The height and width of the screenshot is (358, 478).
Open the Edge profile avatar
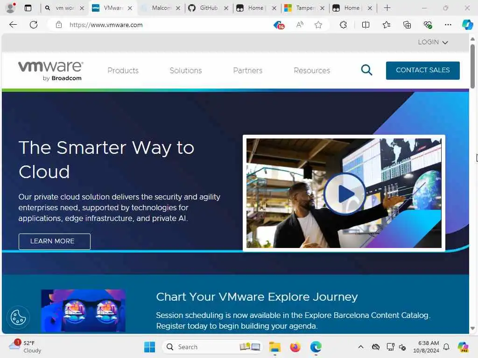click(11, 7)
